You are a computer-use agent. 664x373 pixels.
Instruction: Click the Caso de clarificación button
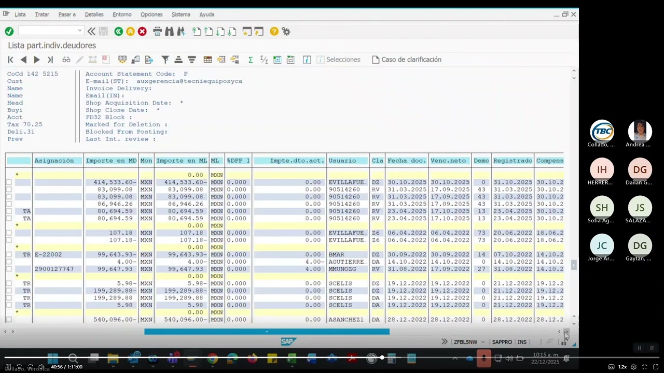tap(407, 60)
